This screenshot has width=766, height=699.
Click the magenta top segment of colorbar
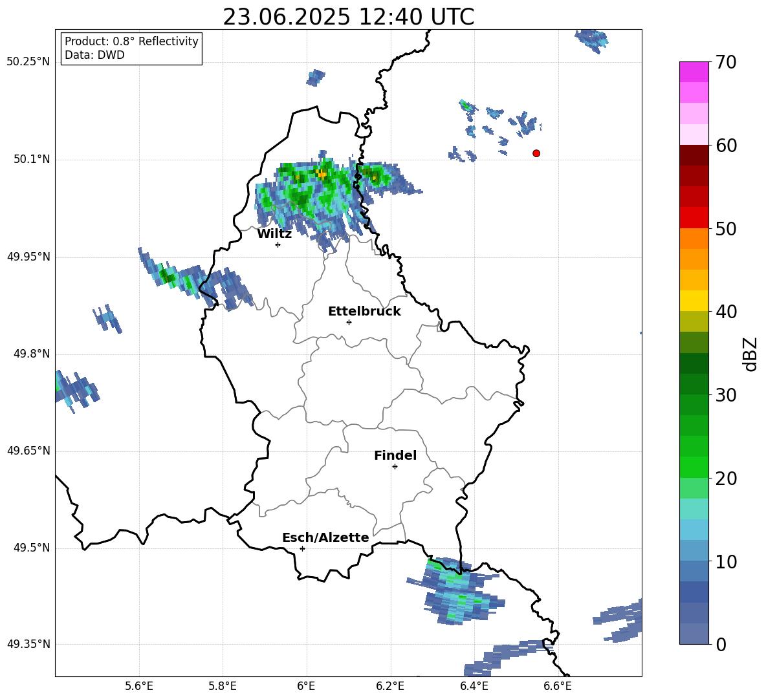click(694, 72)
